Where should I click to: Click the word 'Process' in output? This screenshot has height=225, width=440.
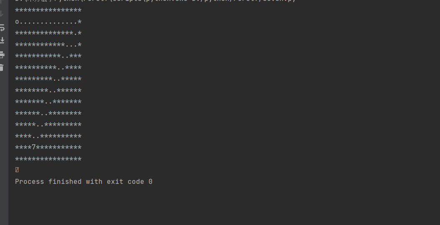(30, 182)
